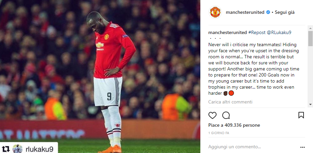Click the comments scrollbar thumb
The width and height of the screenshot is (313, 153).
pos(310,38)
